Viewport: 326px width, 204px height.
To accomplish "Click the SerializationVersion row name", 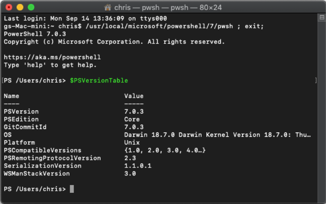I will [x=42, y=166].
